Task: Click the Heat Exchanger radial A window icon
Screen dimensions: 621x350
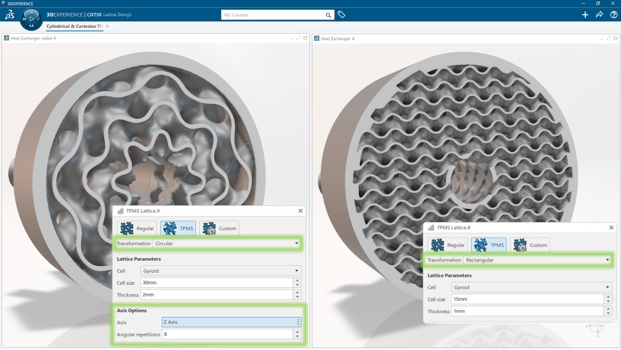Action: [6, 38]
